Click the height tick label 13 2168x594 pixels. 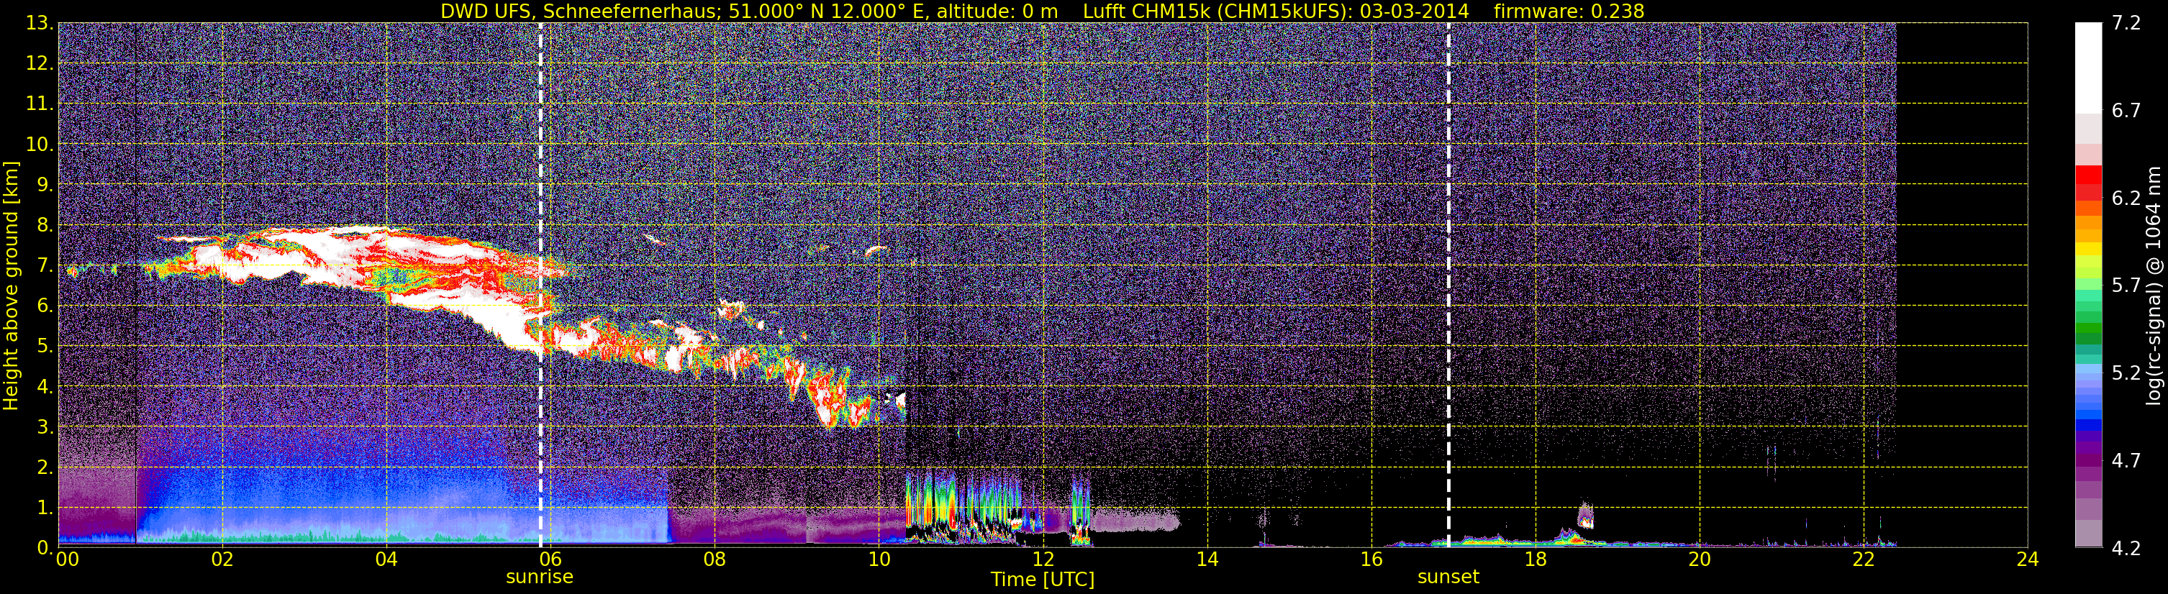pos(39,24)
